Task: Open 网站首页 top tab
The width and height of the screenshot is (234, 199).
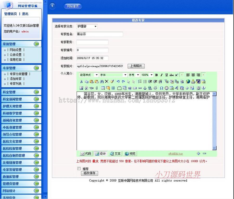Action: [73, 6]
